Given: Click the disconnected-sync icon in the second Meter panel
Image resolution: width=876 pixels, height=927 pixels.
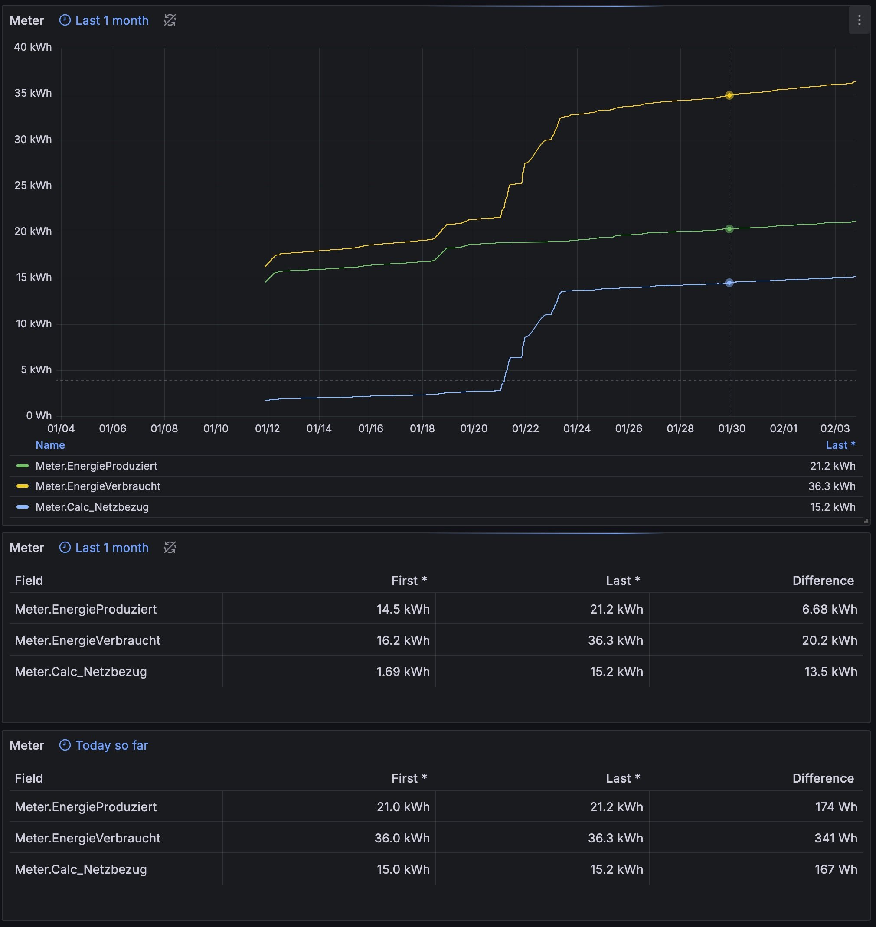Looking at the screenshot, I should (x=170, y=548).
